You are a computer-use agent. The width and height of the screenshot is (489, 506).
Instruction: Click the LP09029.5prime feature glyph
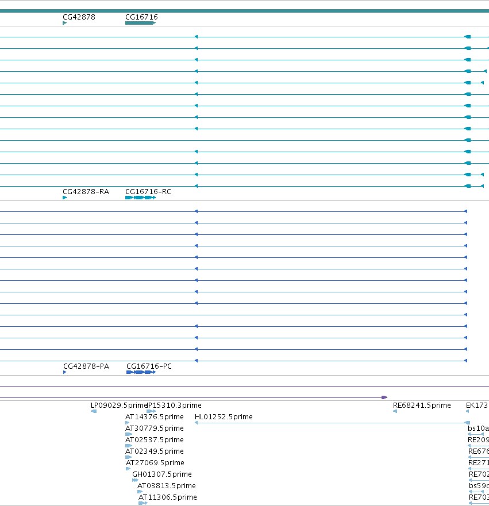coord(94,411)
